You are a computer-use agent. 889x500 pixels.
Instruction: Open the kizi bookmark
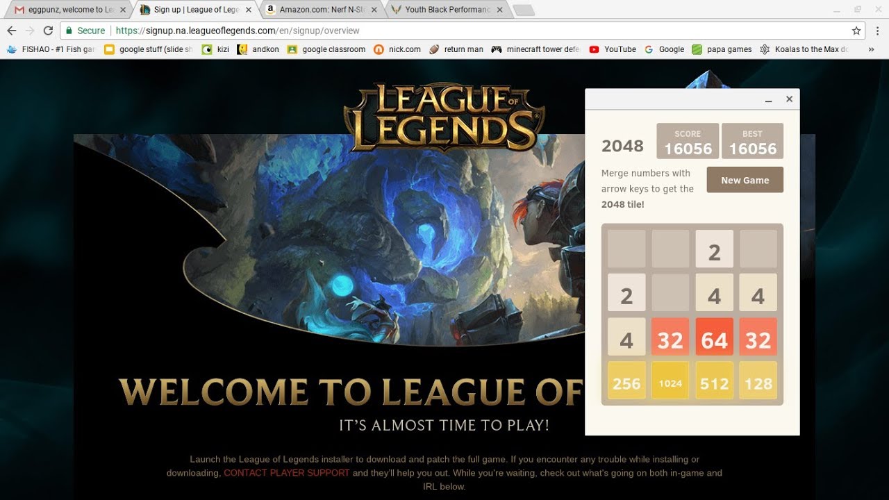click(x=215, y=49)
